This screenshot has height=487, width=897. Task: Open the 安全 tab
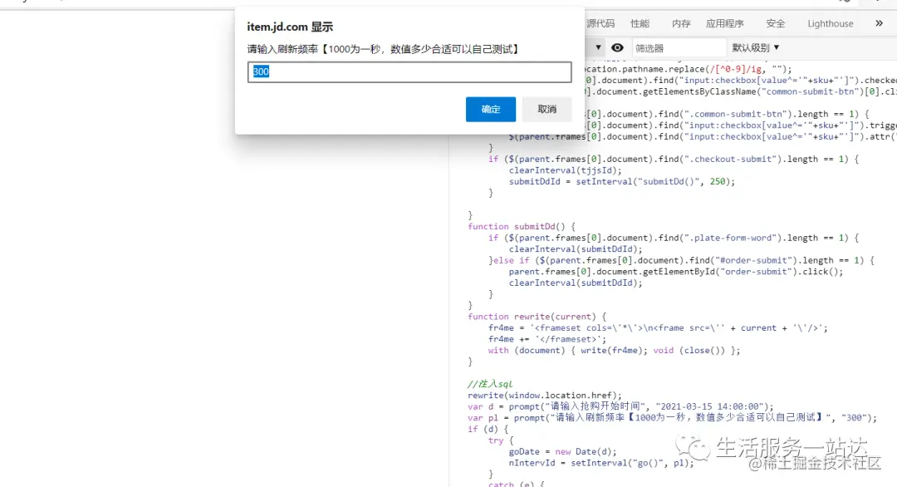[x=775, y=23]
